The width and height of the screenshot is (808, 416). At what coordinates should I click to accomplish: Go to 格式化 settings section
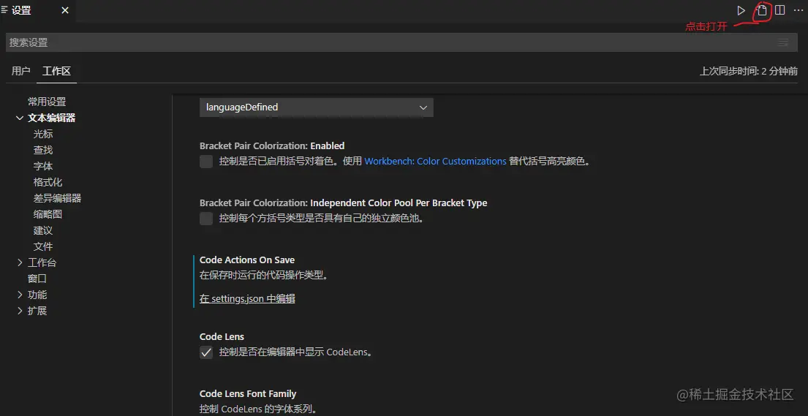tap(48, 182)
